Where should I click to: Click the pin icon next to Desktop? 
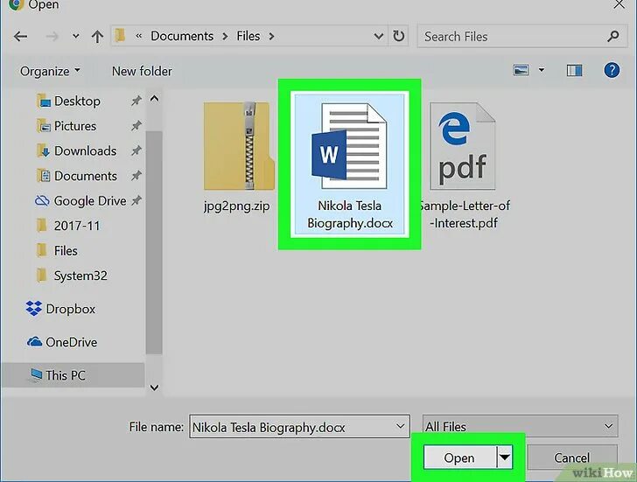point(136,101)
